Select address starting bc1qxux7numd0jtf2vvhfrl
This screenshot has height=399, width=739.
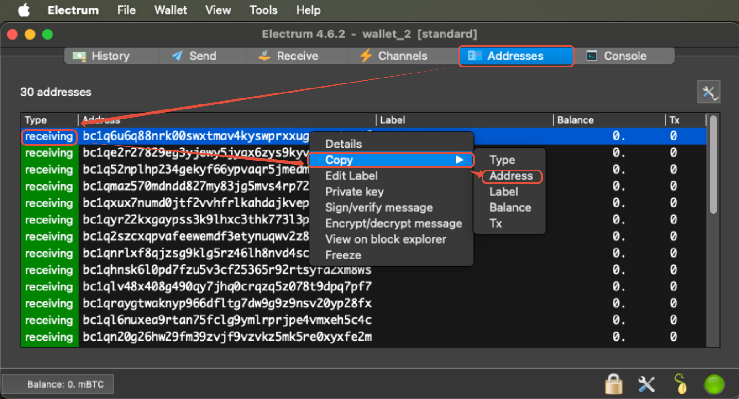pos(196,203)
